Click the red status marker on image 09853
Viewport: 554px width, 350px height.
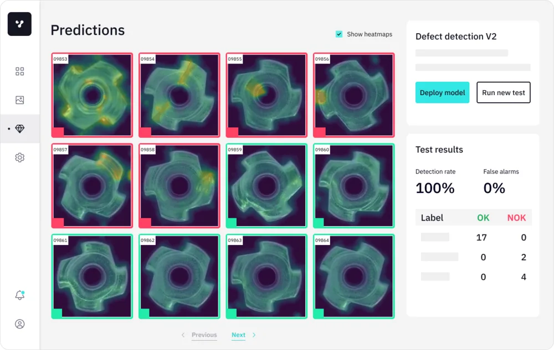tap(58, 132)
